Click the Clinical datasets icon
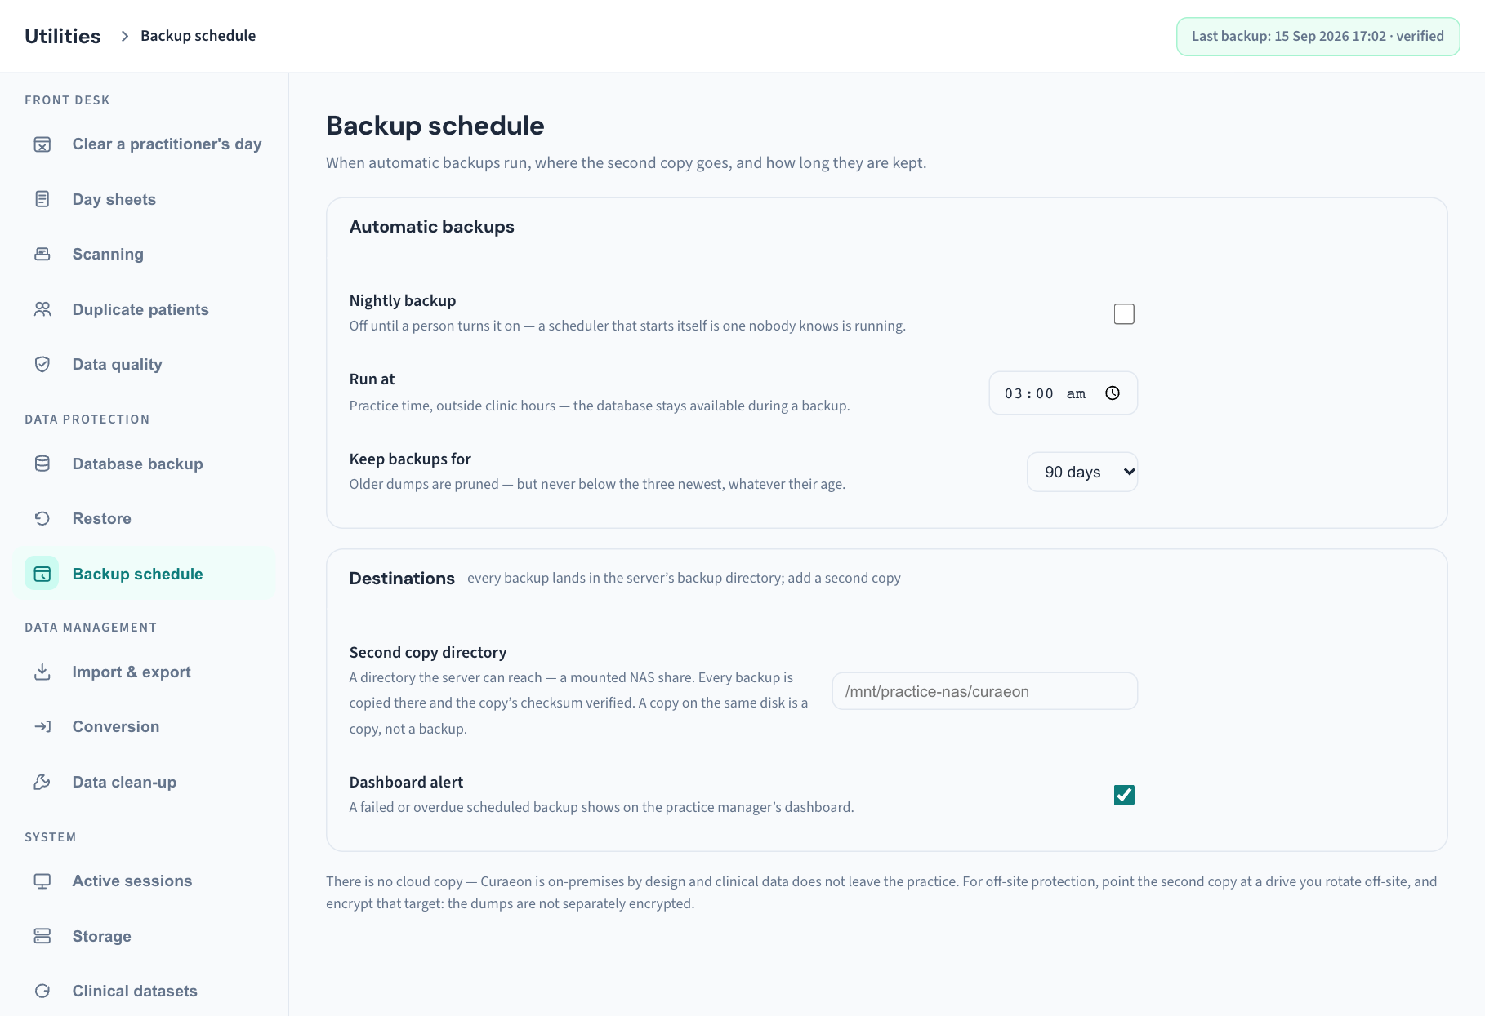 pos(42,991)
